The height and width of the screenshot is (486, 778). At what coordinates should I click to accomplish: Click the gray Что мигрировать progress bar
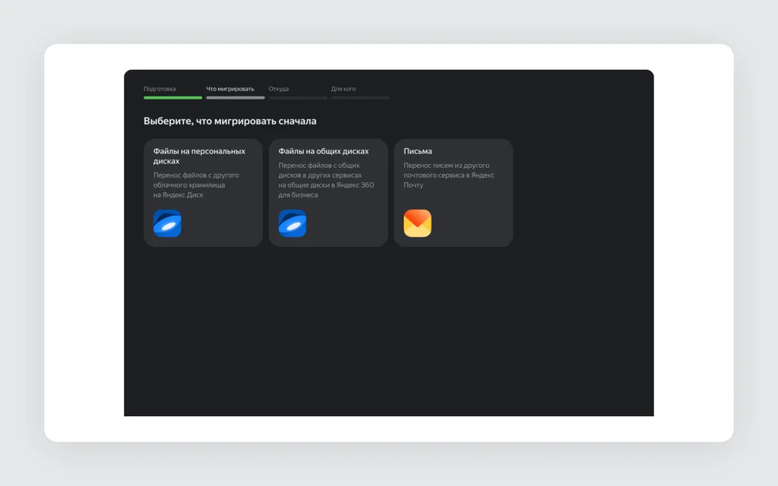pyautogui.click(x=236, y=98)
